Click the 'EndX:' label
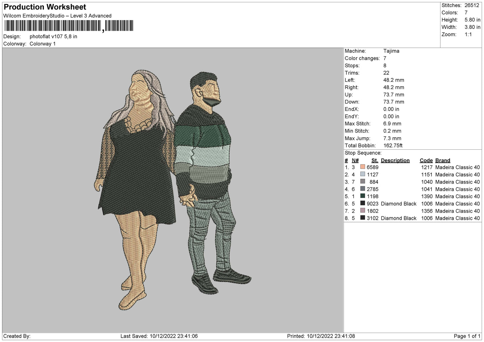484x342 pixels. [352, 109]
